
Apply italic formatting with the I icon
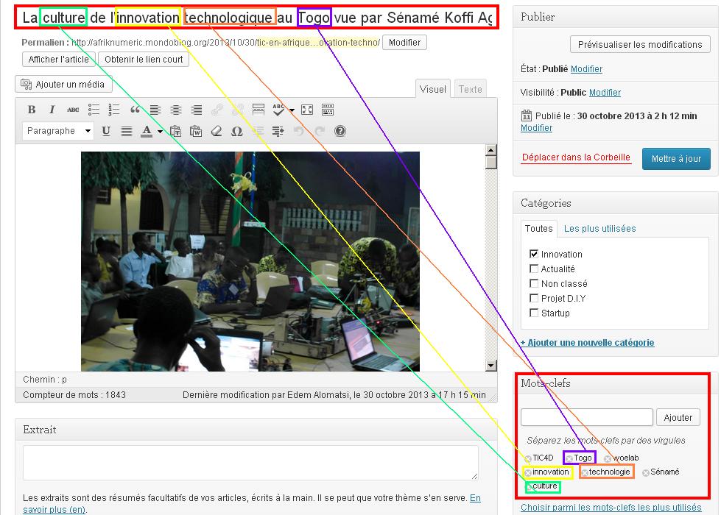[x=52, y=110]
